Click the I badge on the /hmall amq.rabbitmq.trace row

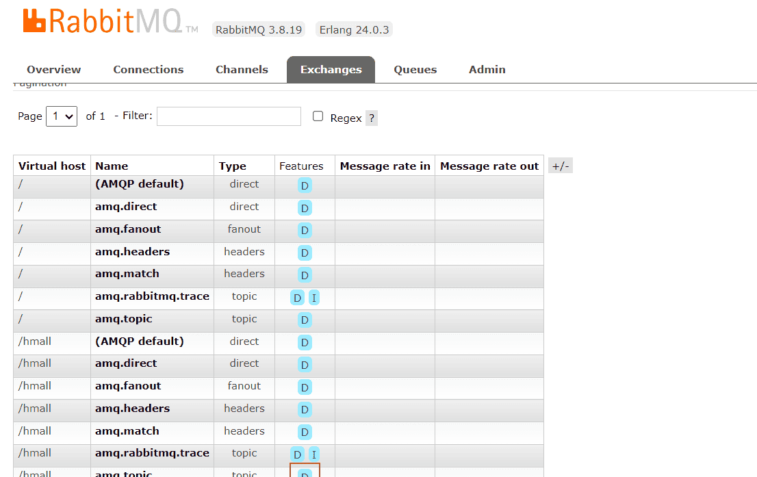click(313, 454)
